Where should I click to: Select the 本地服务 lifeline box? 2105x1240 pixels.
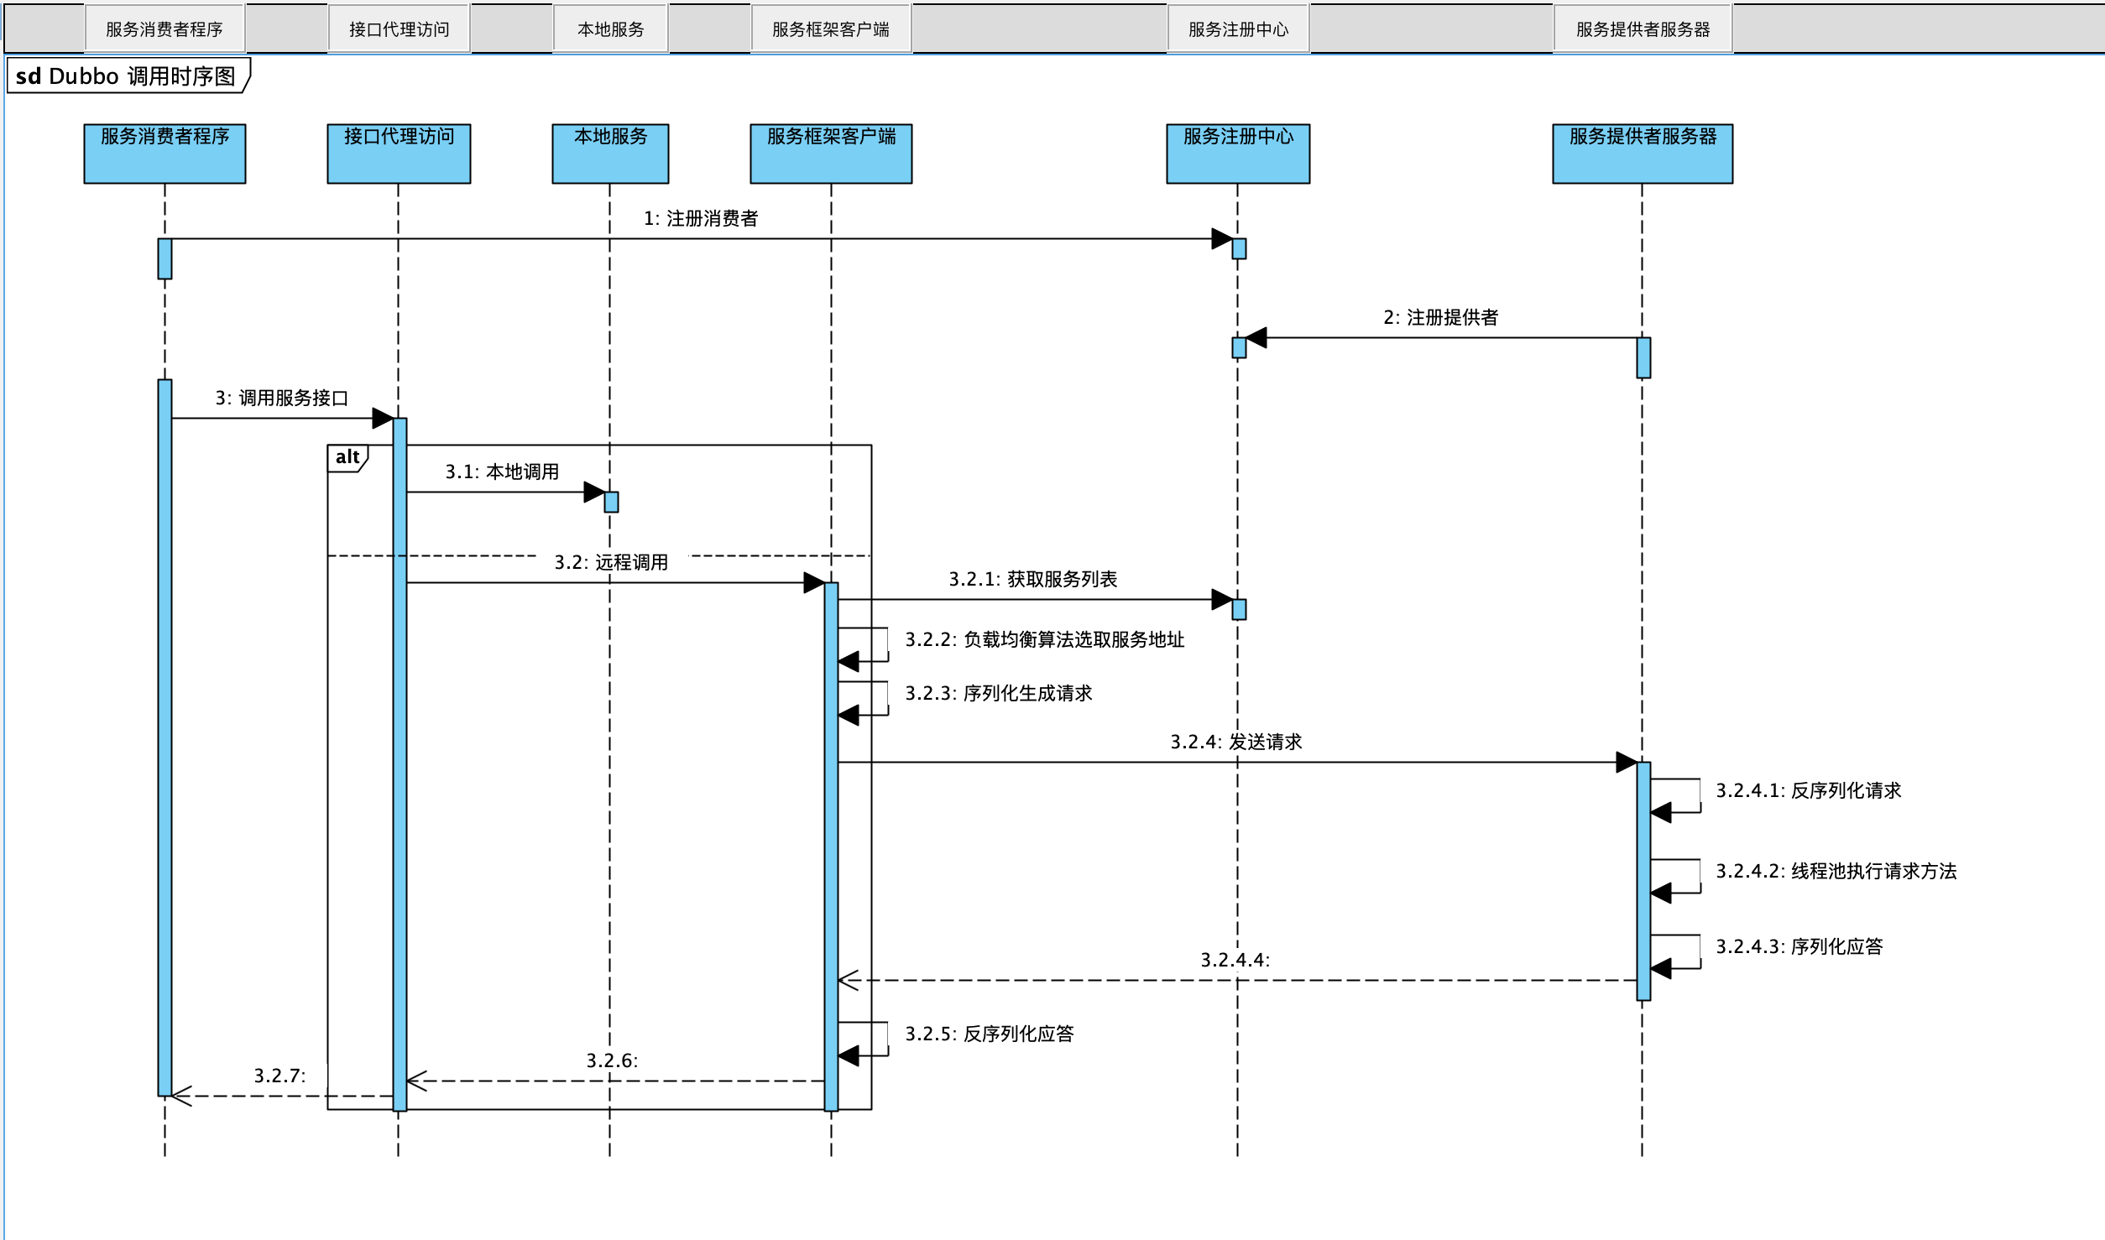(x=610, y=154)
